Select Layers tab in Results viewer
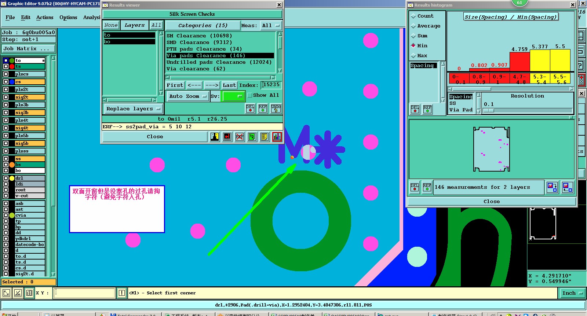587x316 pixels. coord(135,25)
